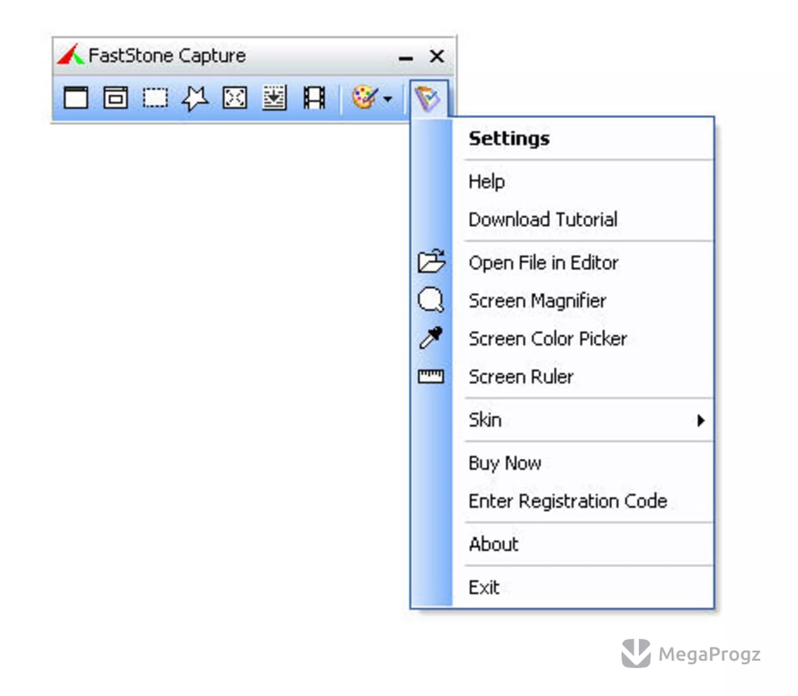
Task: Select Capture Active Window tool
Action: [x=76, y=98]
